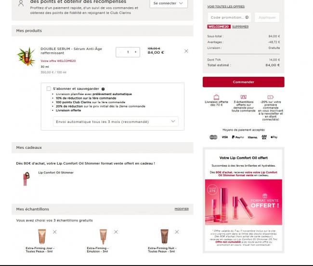Click the shopping bag Livraison offerte icon
The width and height of the screenshot is (313, 266).
[216, 97]
